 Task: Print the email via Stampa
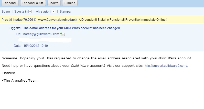(x=65, y=12)
